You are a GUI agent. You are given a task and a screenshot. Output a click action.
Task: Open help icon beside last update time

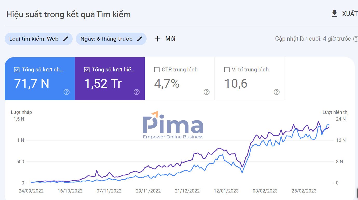[x=356, y=39]
